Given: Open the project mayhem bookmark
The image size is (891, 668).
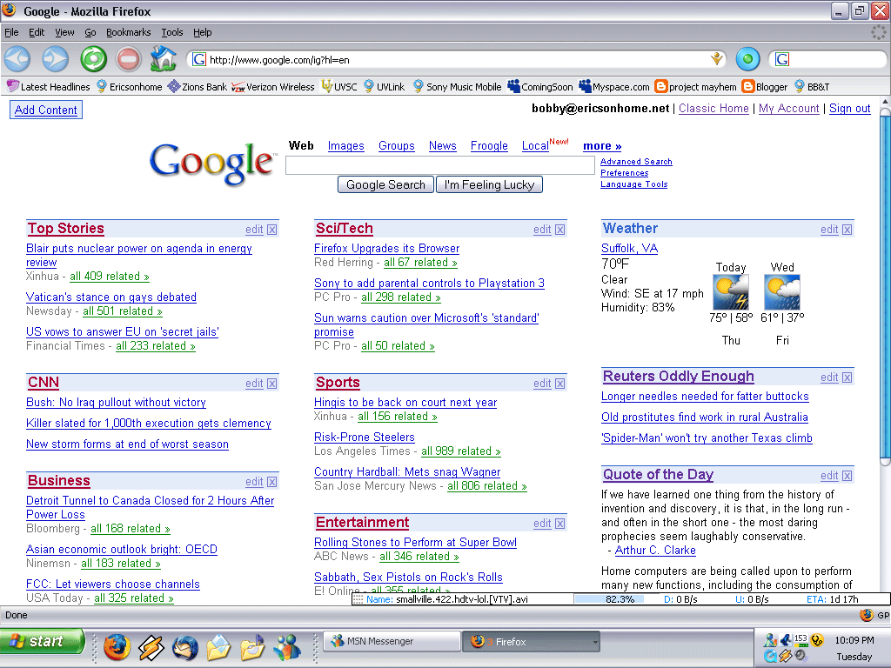Looking at the screenshot, I should click(x=695, y=87).
